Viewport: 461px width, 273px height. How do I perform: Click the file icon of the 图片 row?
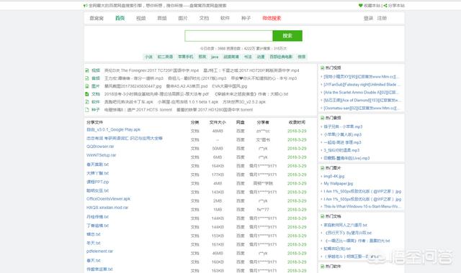tap(87, 86)
